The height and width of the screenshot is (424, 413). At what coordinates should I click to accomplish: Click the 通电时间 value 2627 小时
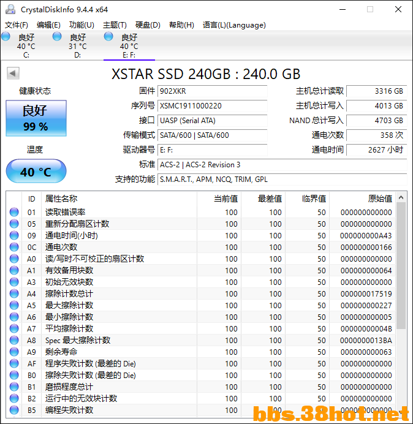376,150
